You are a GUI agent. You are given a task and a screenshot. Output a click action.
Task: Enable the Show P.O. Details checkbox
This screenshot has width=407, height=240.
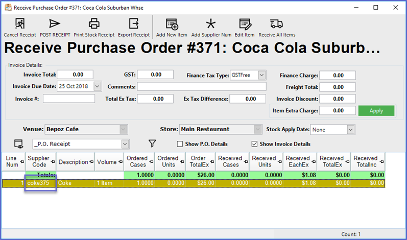pyautogui.click(x=180, y=144)
